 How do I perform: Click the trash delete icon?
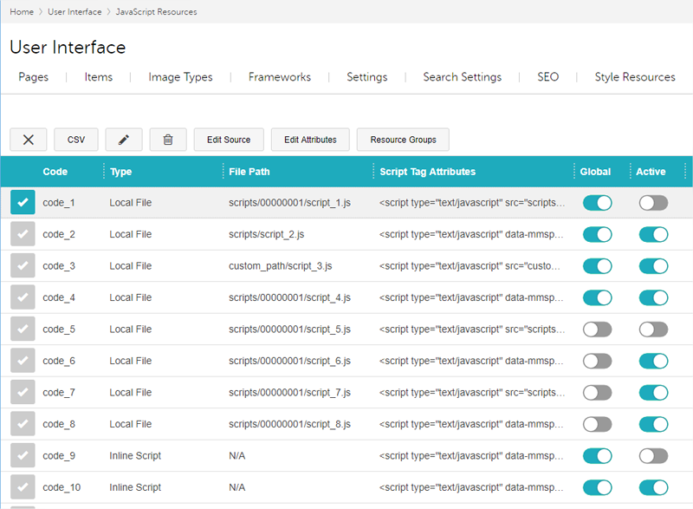click(168, 140)
